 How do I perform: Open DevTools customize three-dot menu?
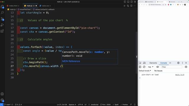pos(183,63)
